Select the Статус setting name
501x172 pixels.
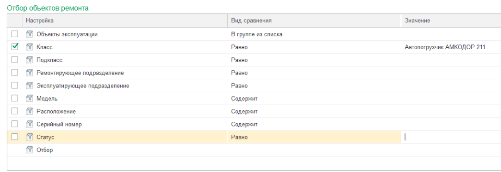[x=46, y=137]
